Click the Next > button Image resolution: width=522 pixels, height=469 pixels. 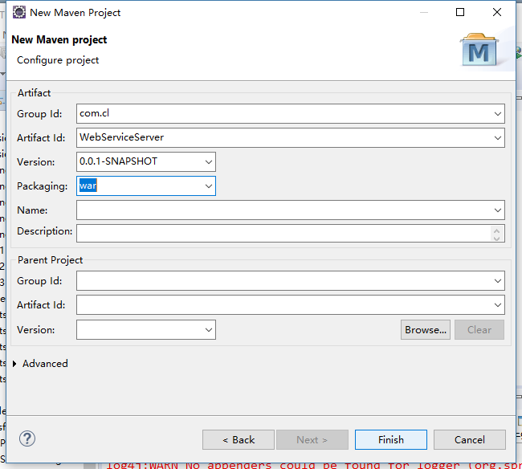coord(312,440)
